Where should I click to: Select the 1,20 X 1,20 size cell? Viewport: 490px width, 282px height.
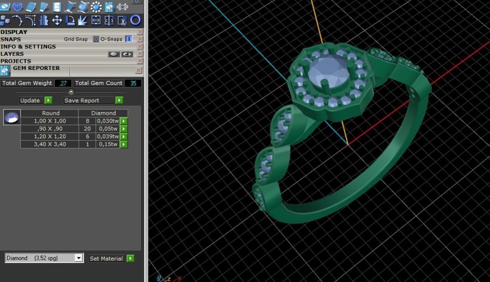point(50,137)
